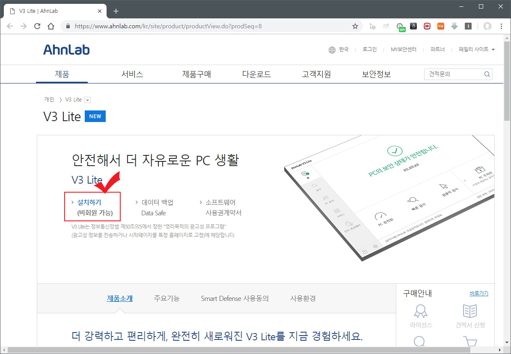Switch to the 제품소개 tab

click(x=119, y=298)
